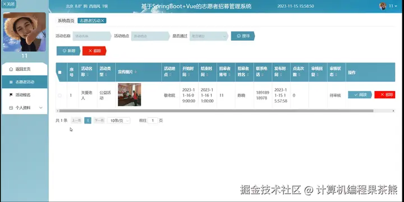Focus the 活动名称 search input
The image size is (404, 202).
click(x=91, y=36)
